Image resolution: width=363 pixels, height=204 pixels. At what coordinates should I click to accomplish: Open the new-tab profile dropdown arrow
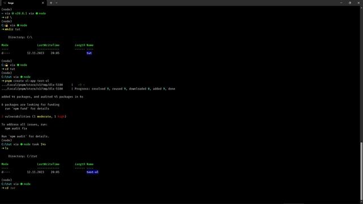click(x=57, y=3)
